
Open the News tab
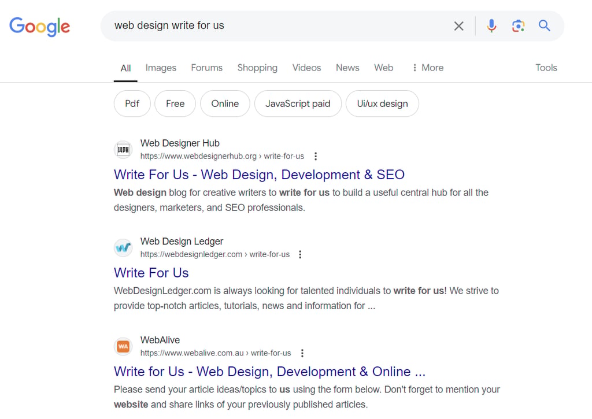tap(347, 68)
